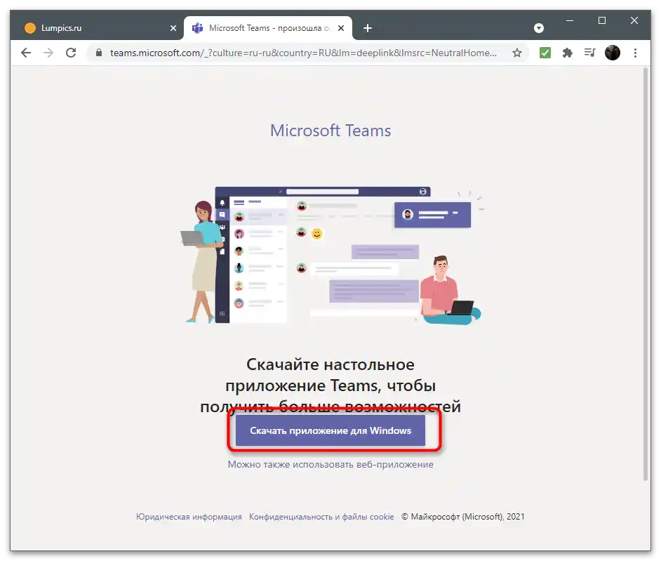Click 'Скачайте настольное приложение Teams' heading
The width and height of the screenshot is (661, 561).
pyautogui.click(x=330, y=385)
